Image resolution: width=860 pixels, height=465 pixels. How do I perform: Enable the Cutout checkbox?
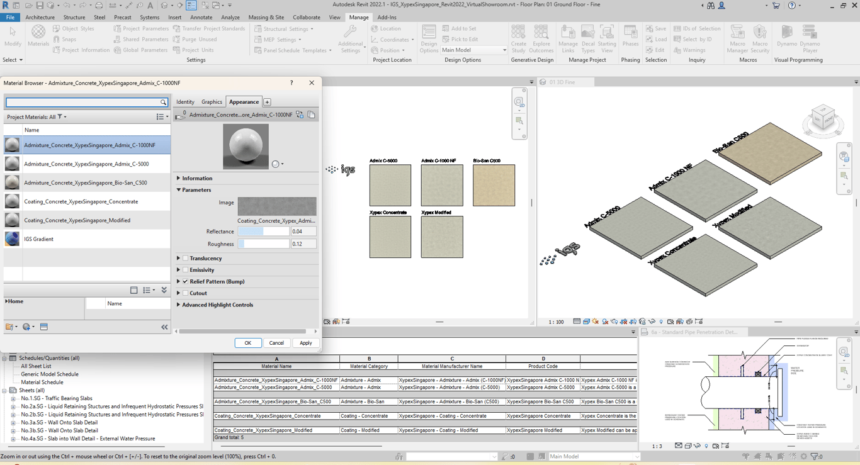(185, 293)
